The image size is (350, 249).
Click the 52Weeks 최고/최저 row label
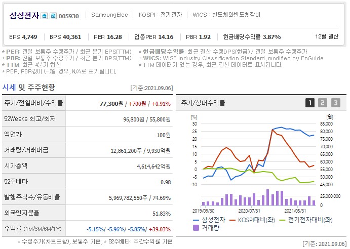click(x=30, y=119)
